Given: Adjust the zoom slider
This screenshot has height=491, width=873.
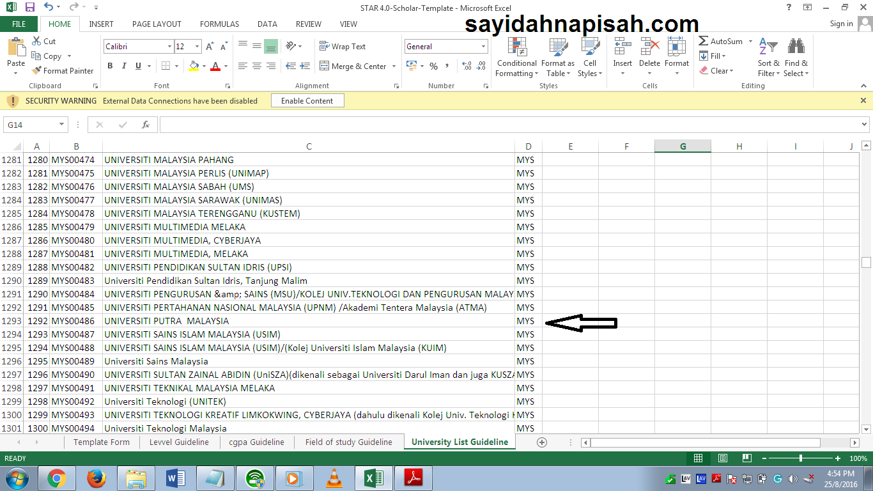Looking at the screenshot, I should click(x=800, y=458).
